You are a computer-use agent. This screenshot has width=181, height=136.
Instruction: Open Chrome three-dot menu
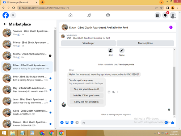(178, 8)
